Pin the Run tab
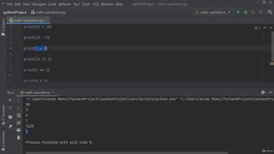 coord(10,127)
